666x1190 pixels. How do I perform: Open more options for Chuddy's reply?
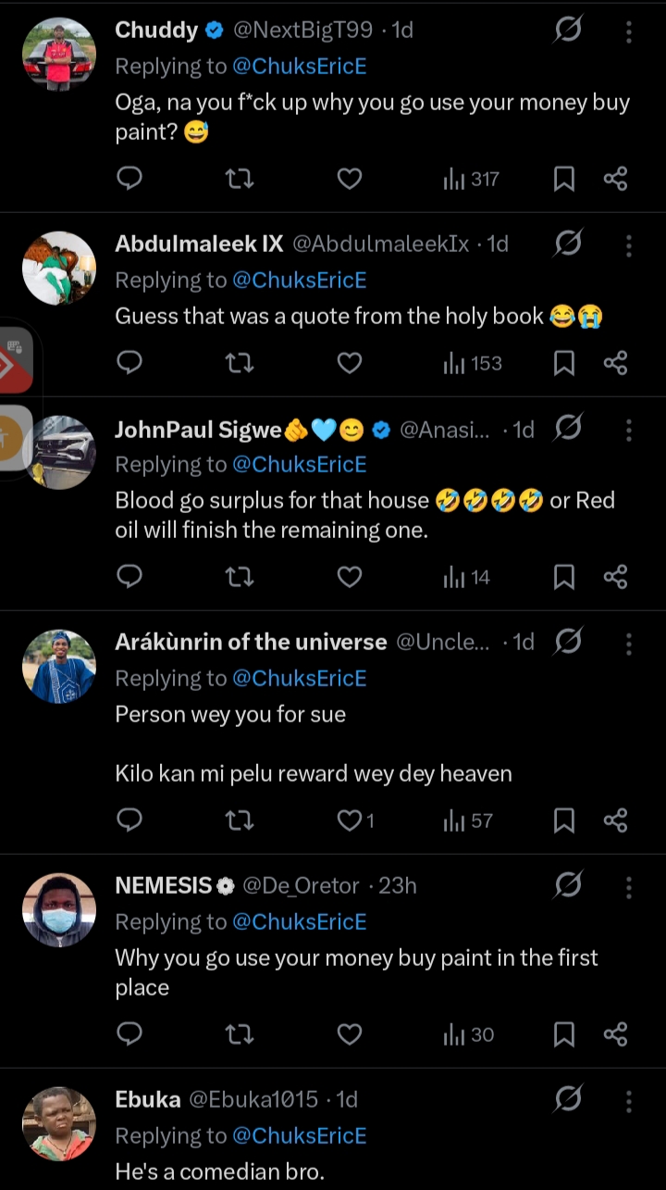click(x=629, y=31)
